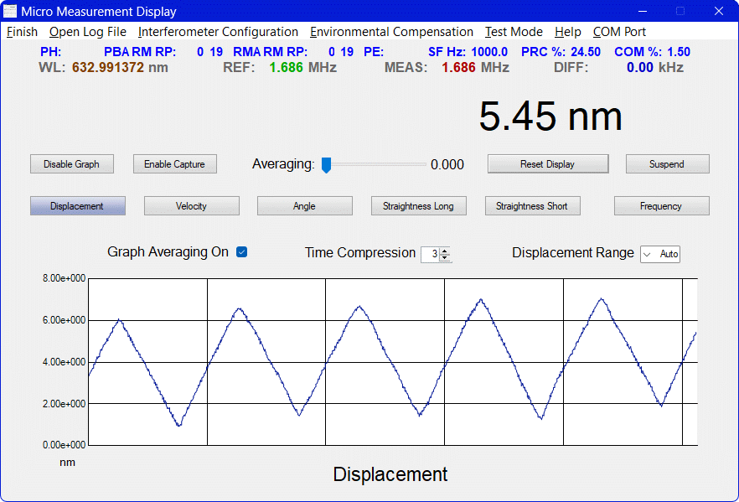739x502 pixels.
Task: Open the Environmental Compensation menu
Action: [x=391, y=32]
